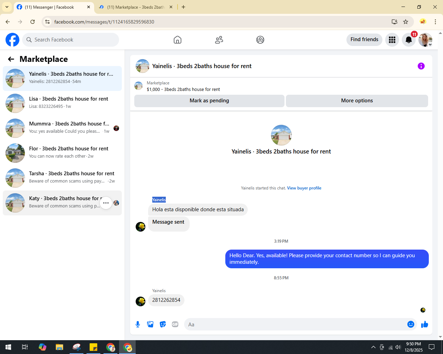The height and width of the screenshot is (354, 443).
Task: Open the three-dot menu on Katy's chat
Action: click(106, 203)
